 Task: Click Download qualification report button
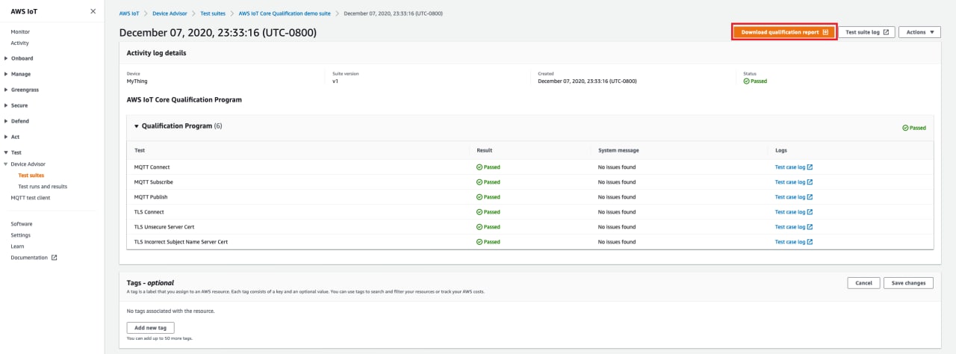pyautogui.click(x=784, y=32)
